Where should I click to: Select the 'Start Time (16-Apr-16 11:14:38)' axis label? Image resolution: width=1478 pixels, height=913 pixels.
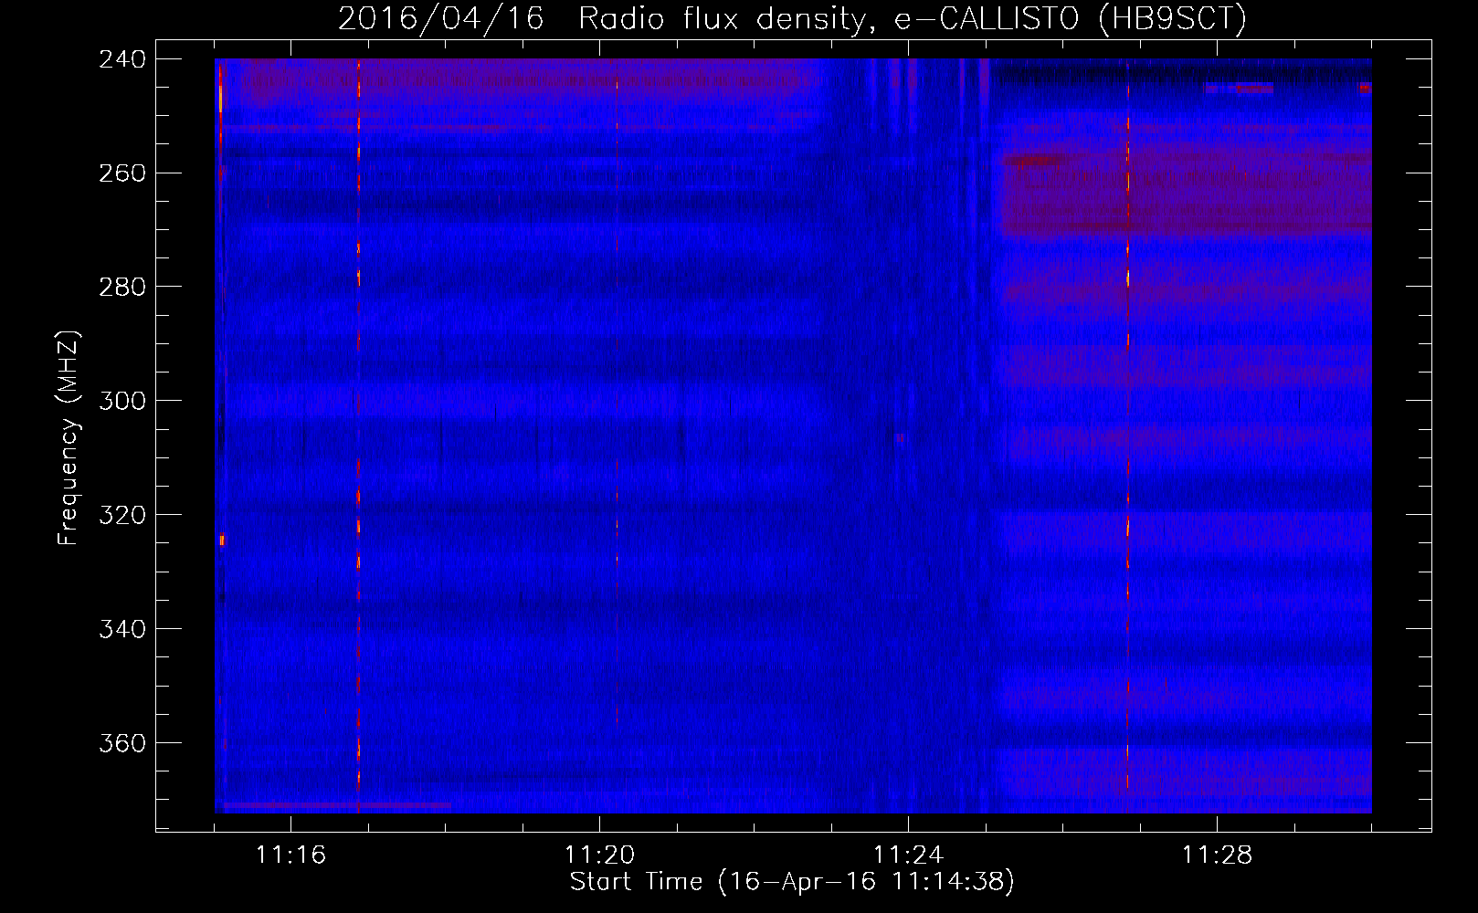tap(792, 882)
